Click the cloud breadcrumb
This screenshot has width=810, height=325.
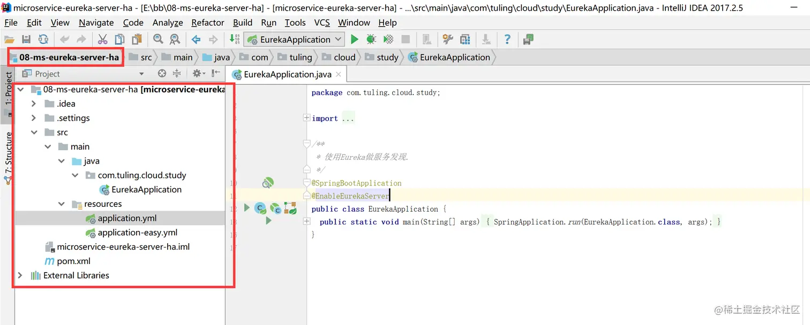[339, 57]
